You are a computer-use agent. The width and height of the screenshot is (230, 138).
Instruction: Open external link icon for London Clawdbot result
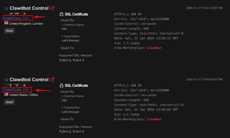[52, 8]
